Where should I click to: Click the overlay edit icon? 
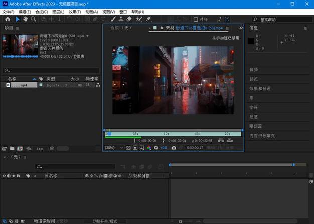tap(230, 140)
